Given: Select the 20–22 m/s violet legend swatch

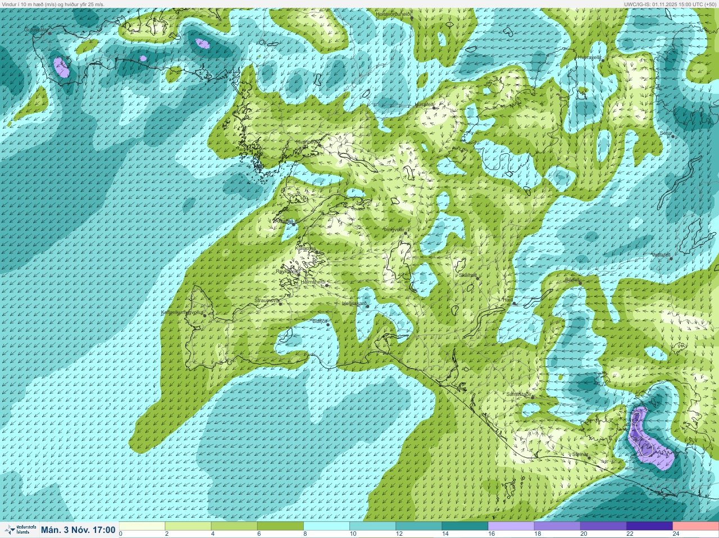Looking at the screenshot, I should (603, 526).
